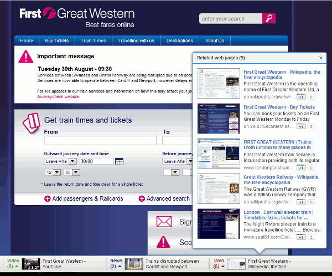Click in the site search field
Image resolution: width=332 pixels, height=276 pixels.
(231, 19)
